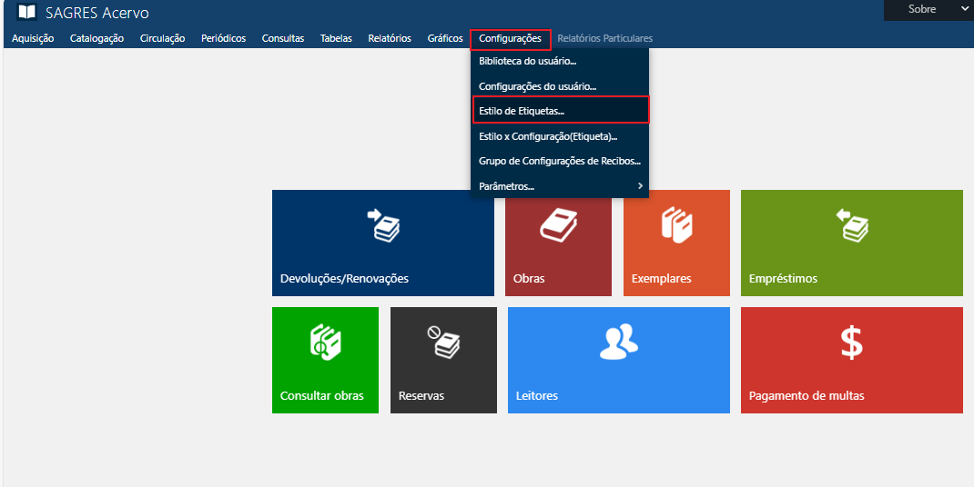Open Configurações do usuário entry
The image size is (974, 487).
coord(537,86)
